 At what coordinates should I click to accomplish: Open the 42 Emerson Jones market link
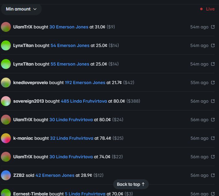[x=55, y=175]
